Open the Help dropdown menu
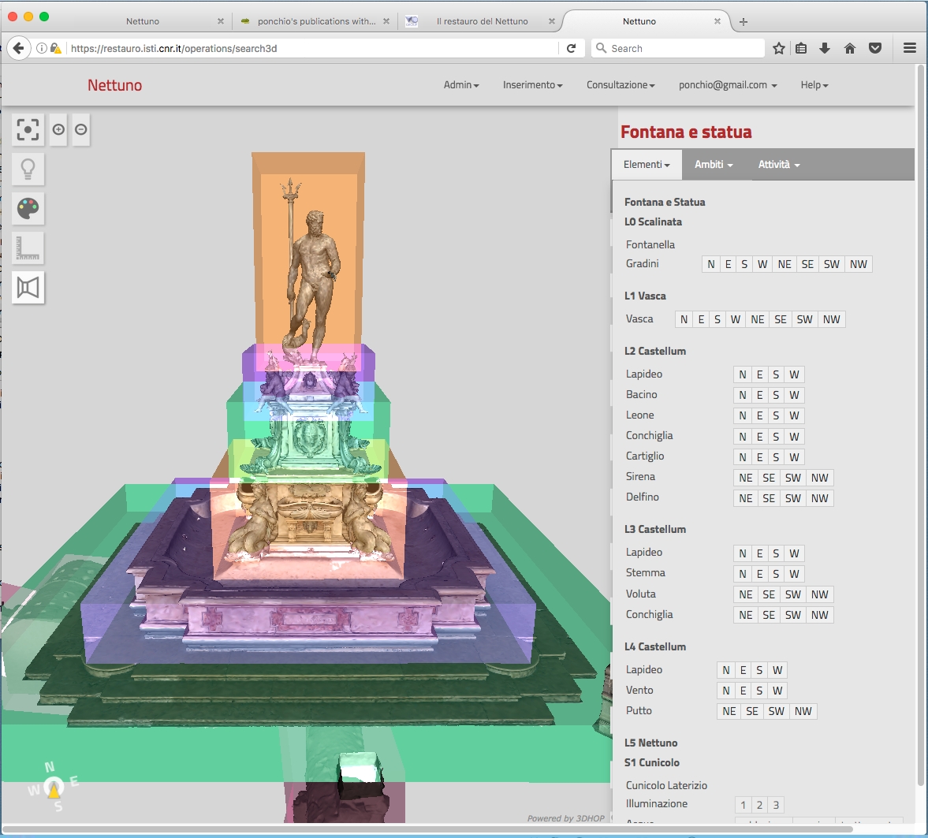Image resolution: width=928 pixels, height=838 pixels. (x=814, y=85)
